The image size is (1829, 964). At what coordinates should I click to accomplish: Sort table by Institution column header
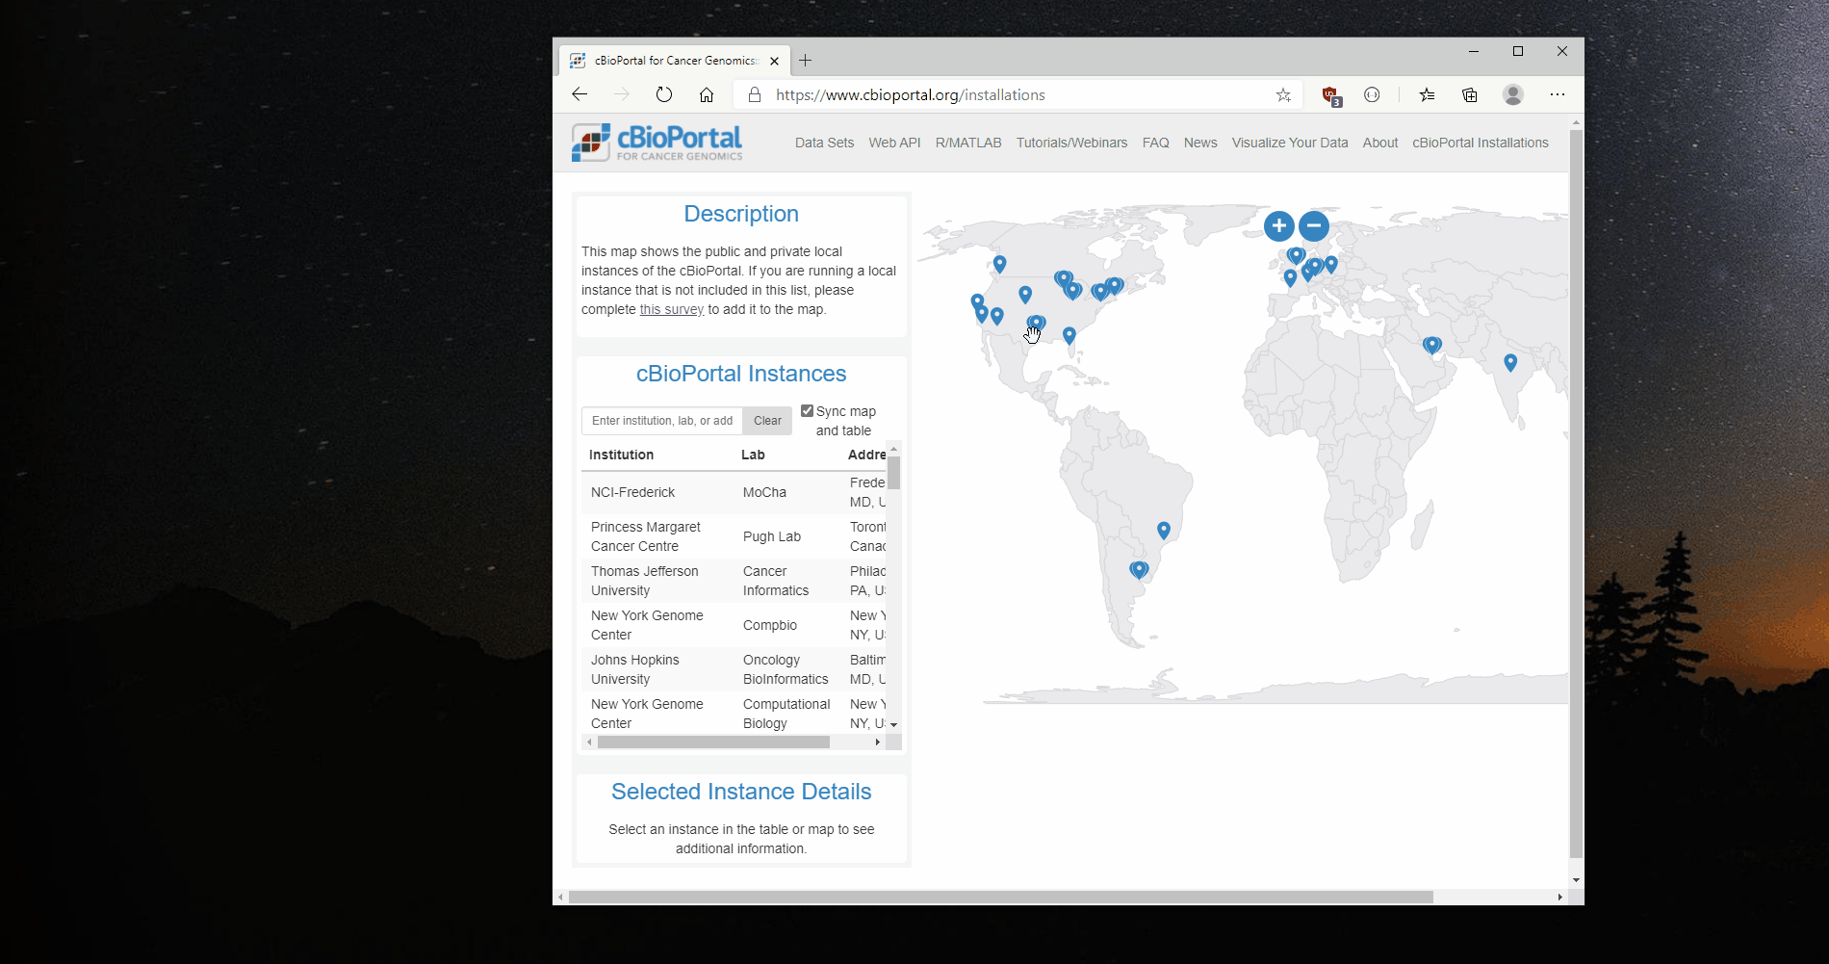[621, 455]
